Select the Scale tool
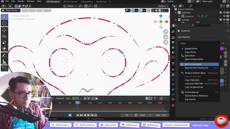 [4, 42]
